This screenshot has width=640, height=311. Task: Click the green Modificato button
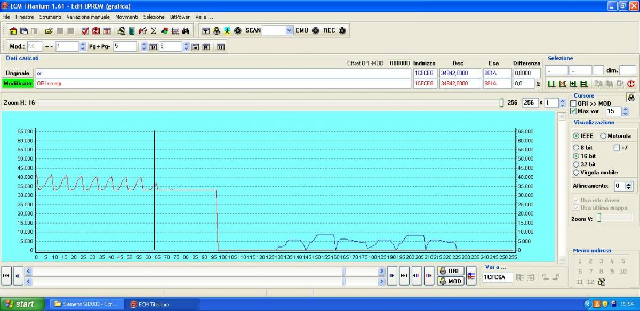point(18,84)
